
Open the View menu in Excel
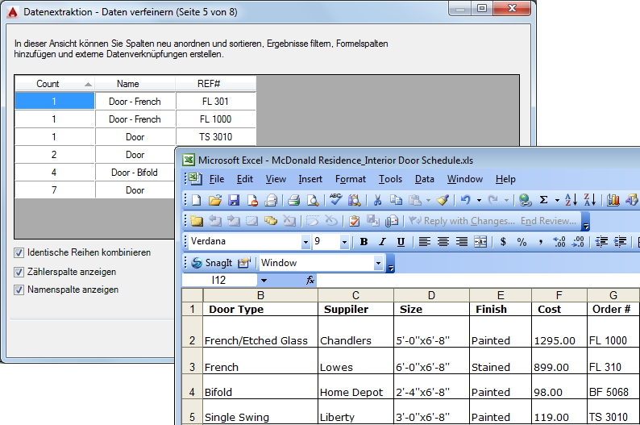(x=276, y=179)
